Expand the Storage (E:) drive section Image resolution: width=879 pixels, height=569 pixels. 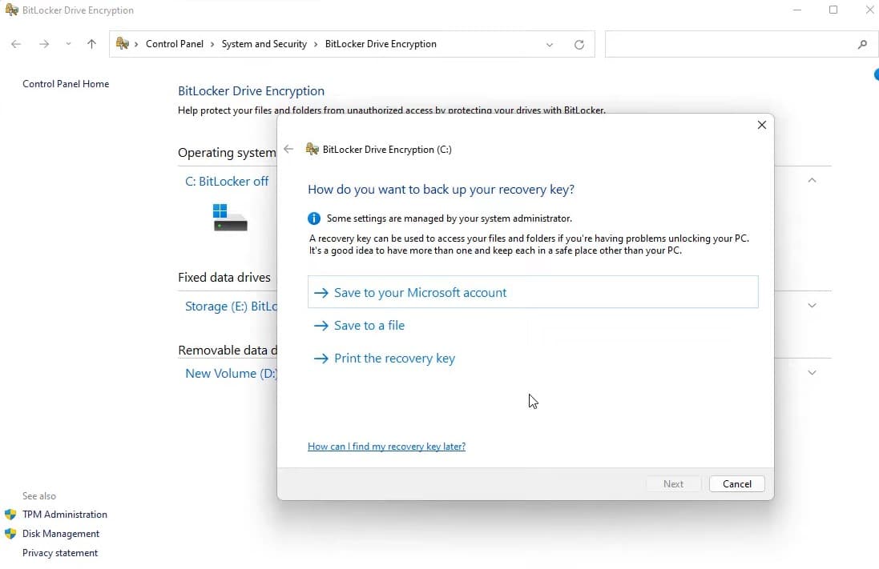(x=812, y=306)
